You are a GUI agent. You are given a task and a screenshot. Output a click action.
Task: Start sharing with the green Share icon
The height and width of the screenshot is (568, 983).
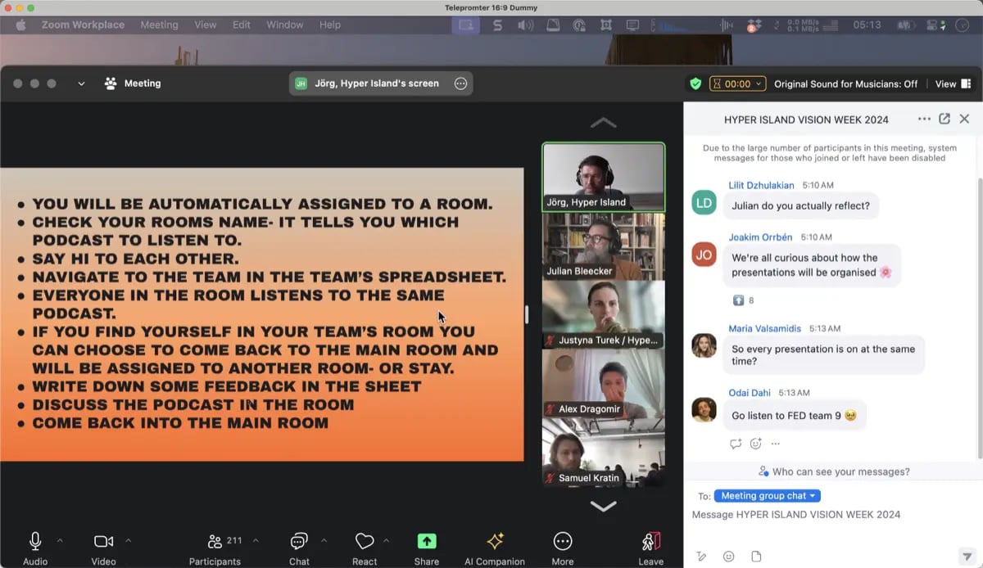pos(426,541)
